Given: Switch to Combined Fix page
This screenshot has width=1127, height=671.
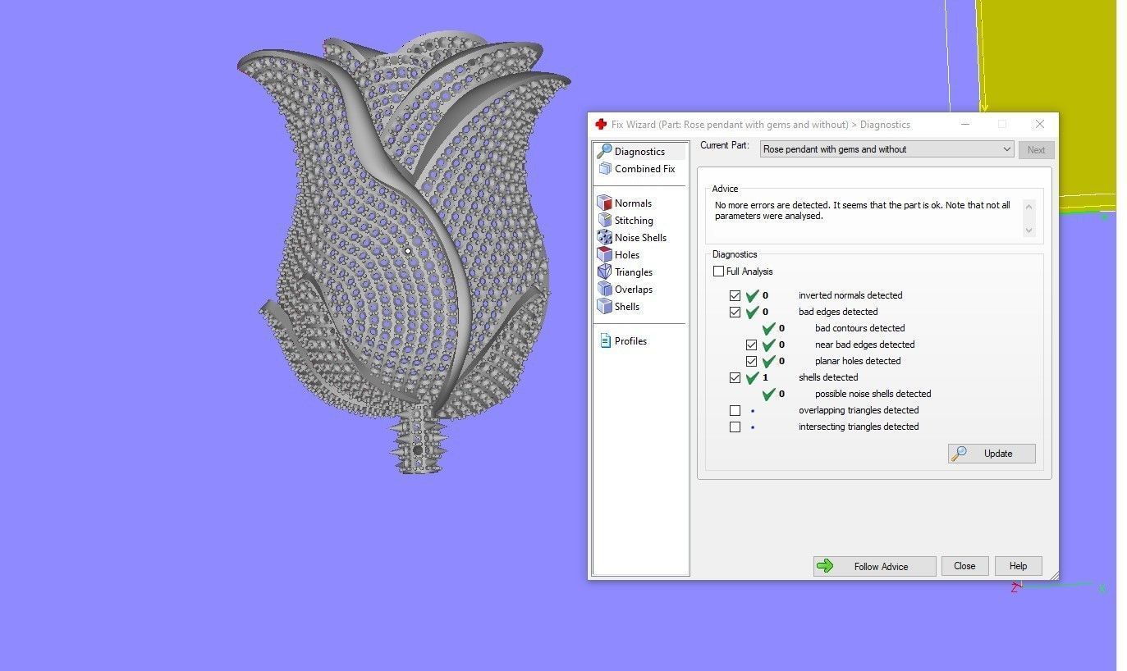Looking at the screenshot, I should coord(644,169).
